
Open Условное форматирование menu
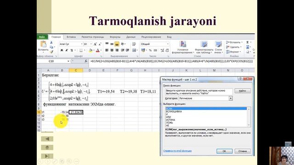tap(183, 48)
